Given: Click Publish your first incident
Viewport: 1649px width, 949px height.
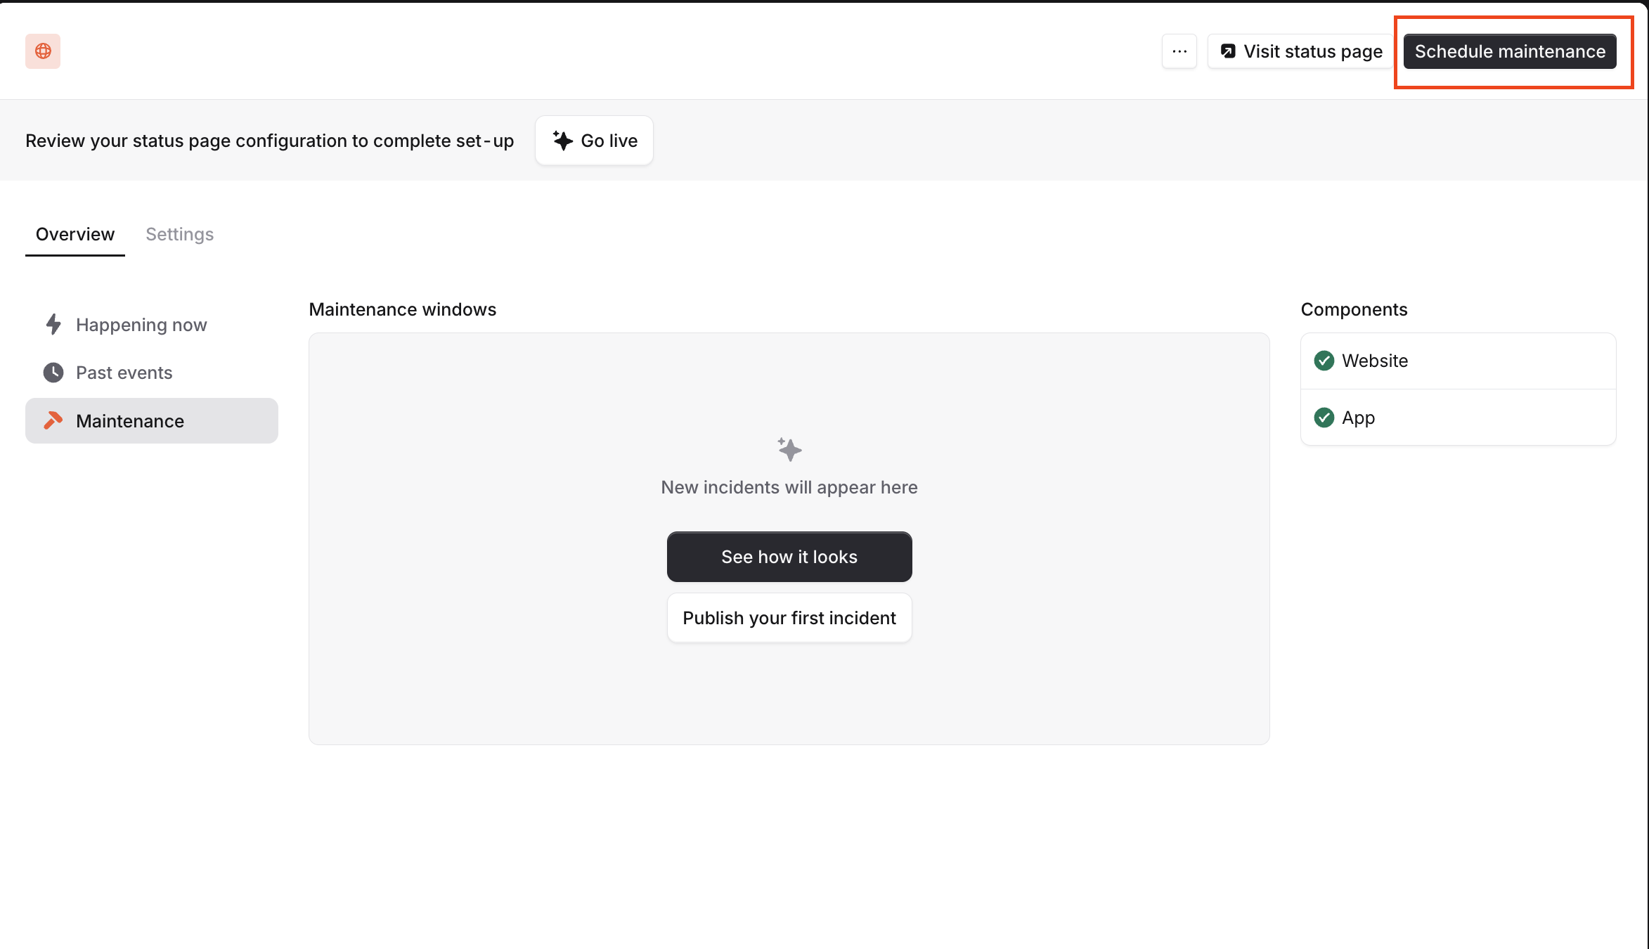Looking at the screenshot, I should pyautogui.click(x=789, y=618).
